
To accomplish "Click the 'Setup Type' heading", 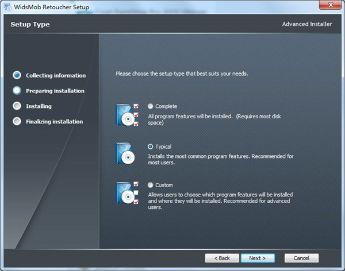I will pyautogui.click(x=30, y=24).
